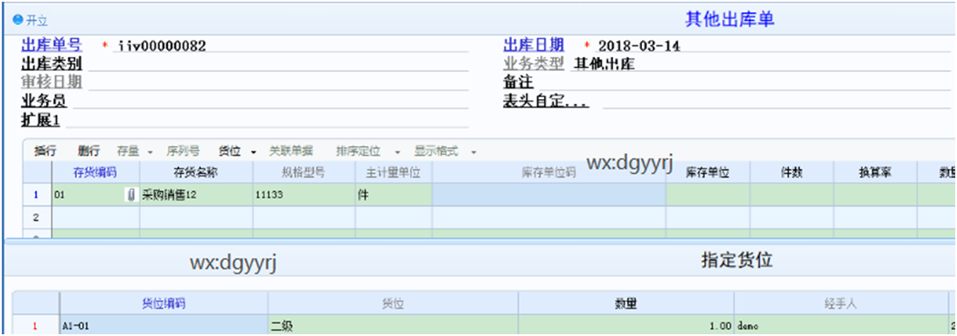Select the demo 经手人 cell
Viewport: 957px width, 336px height.
(x=842, y=325)
